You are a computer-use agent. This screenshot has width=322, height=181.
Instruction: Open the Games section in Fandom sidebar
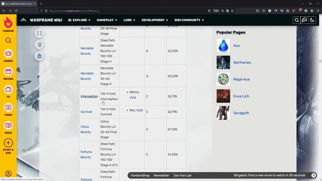8,56
